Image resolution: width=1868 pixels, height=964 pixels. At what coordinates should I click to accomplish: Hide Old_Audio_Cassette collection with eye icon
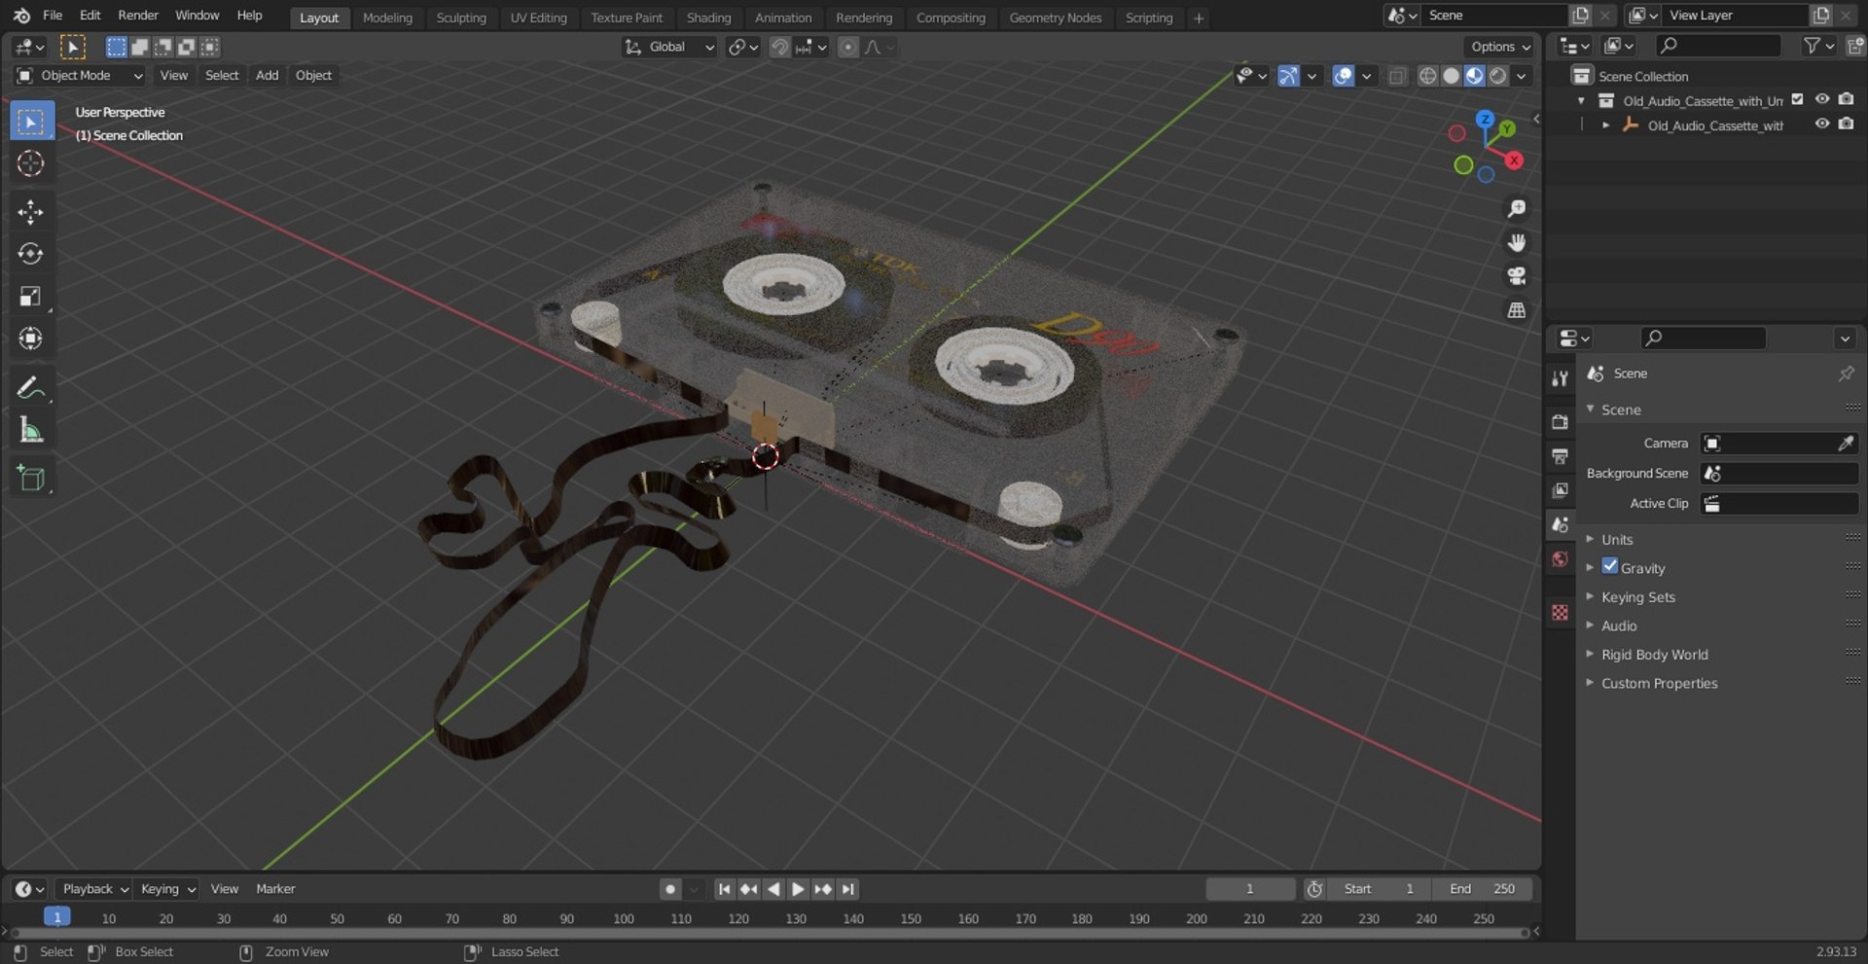point(1822,99)
